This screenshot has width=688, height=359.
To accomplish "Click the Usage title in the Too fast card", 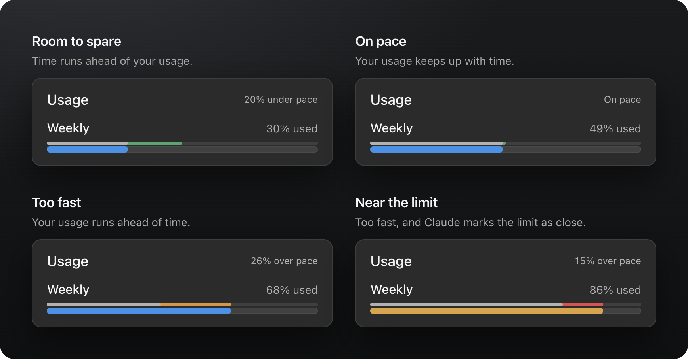I will click(x=68, y=261).
